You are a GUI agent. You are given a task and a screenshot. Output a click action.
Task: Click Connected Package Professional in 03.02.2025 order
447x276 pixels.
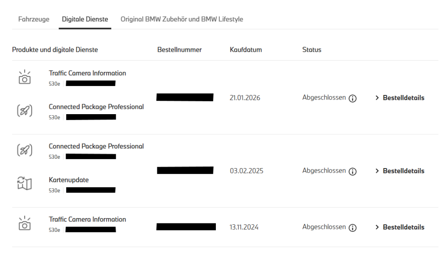point(96,146)
